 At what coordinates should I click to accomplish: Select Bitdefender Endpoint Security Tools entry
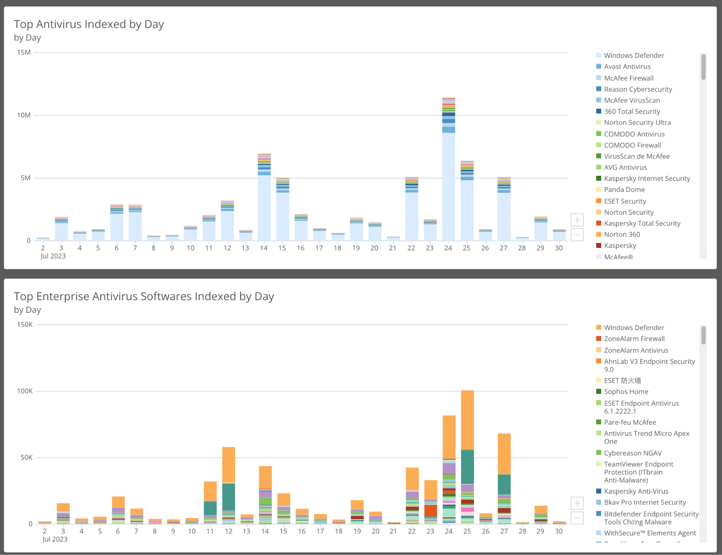pyautogui.click(x=647, y=518)
